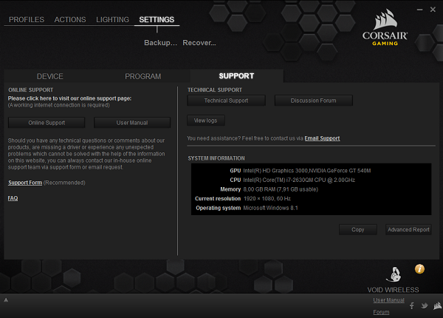Select the Support sub-tab

pyautogui.click(x=236, y=76)
